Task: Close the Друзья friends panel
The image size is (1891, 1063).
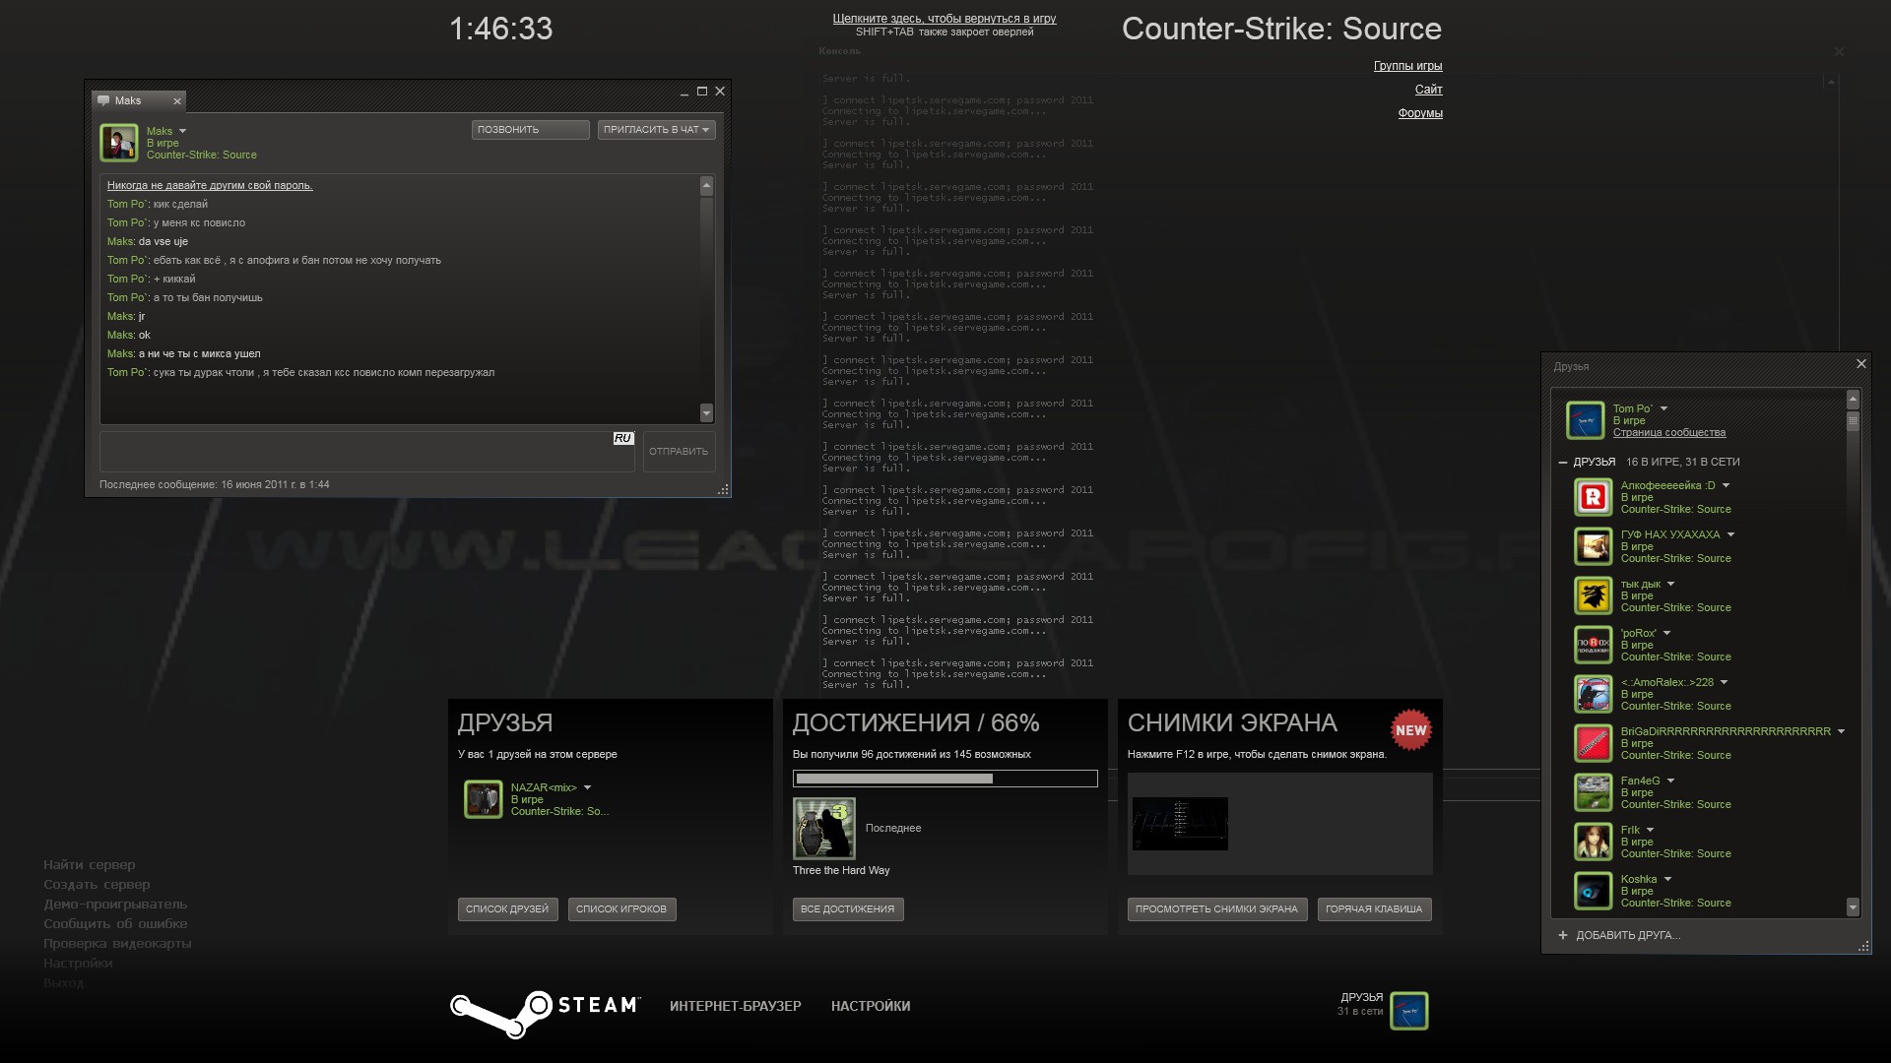Action: (x=1861, y=364)
